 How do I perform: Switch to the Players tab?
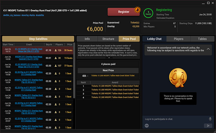click(178, 39)
